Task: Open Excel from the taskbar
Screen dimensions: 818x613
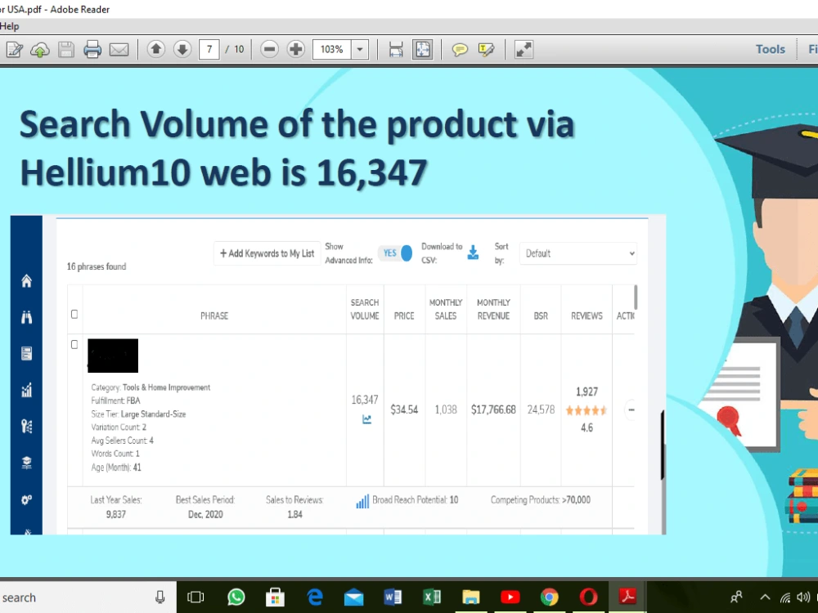Action: [x=432, y=597]
